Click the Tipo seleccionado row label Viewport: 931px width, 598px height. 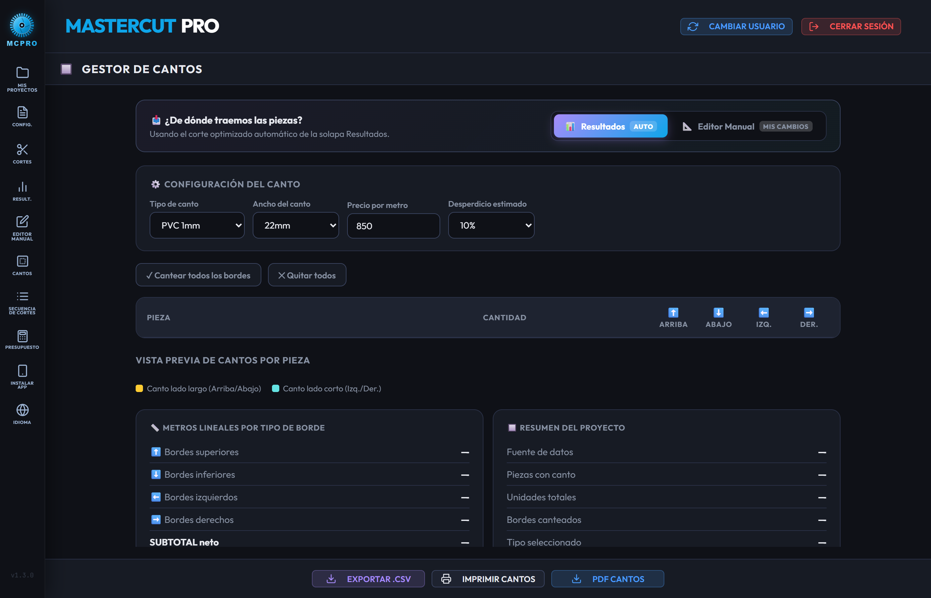coord(544,542)
